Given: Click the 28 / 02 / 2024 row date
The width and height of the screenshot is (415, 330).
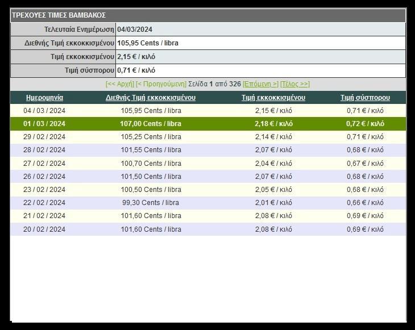Looking at the screenshot, I should [x=44, y=150].
